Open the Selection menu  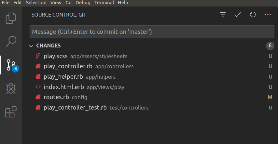coord(36,3)
